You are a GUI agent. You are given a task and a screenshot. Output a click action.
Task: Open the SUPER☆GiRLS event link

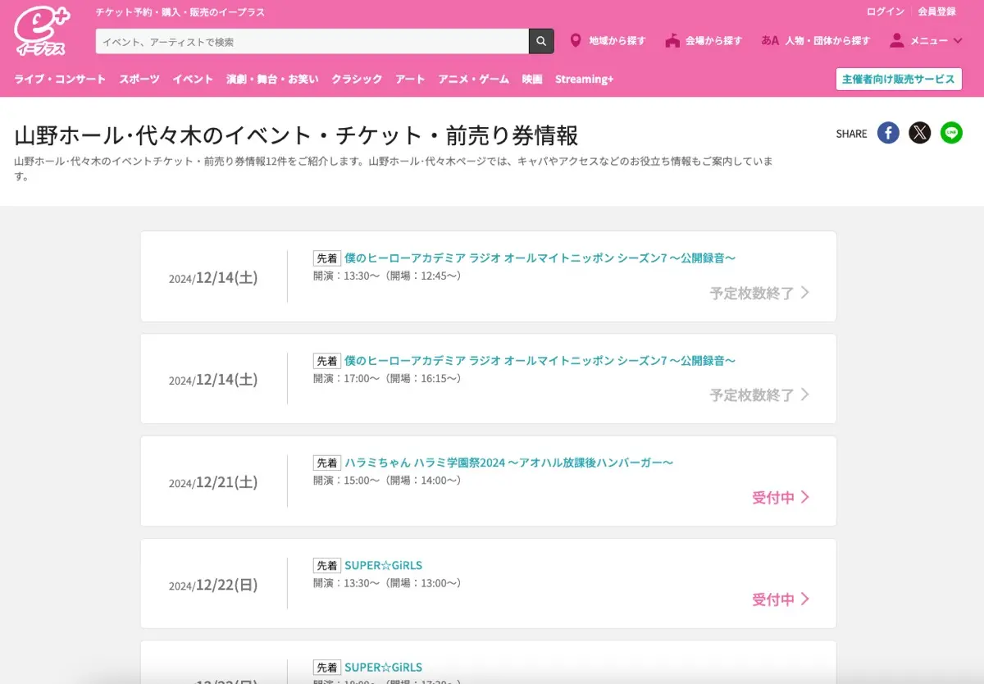[x=385, y=565]
